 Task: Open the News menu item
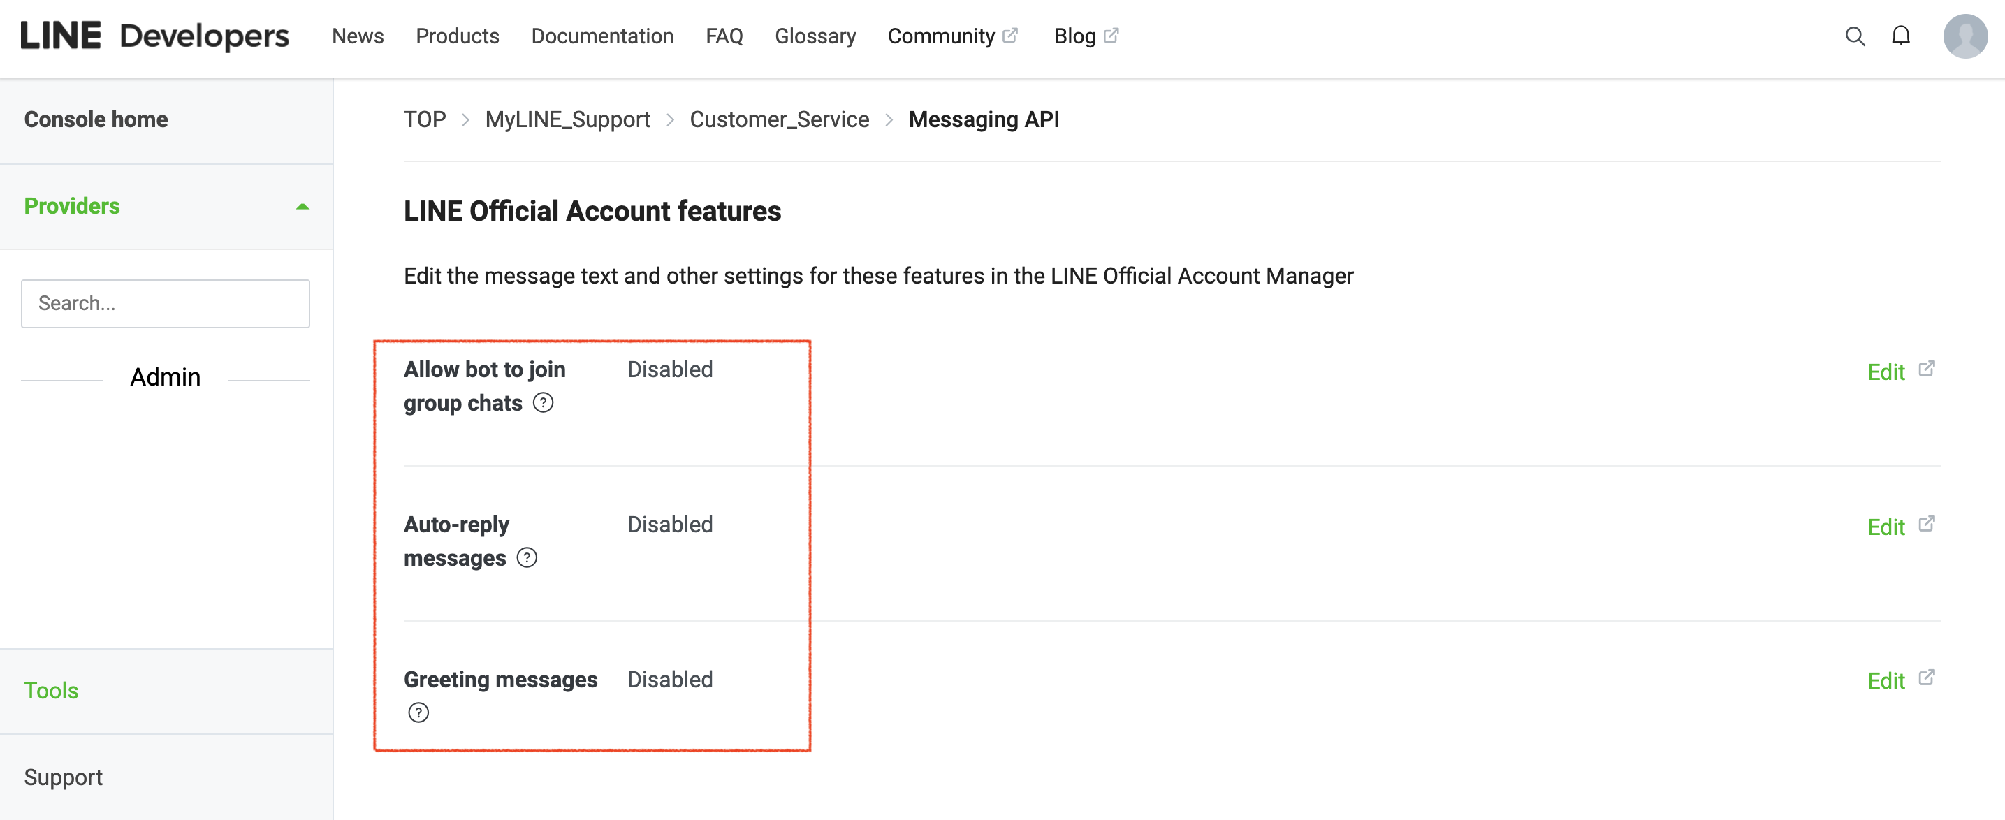click(x=357, y=36)
